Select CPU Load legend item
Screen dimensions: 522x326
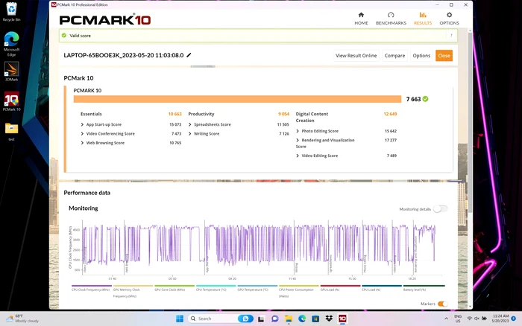tap(382, 288)
